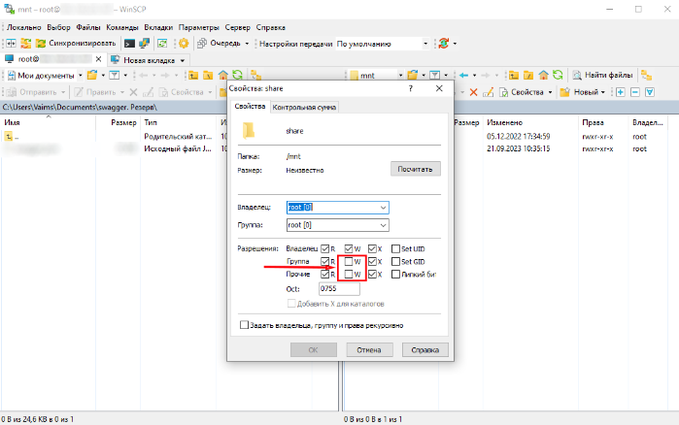The height and width of the screenshot is (425, 679).
Task: Click Свойства button in remote toolbar
Action: click(522, 92)
